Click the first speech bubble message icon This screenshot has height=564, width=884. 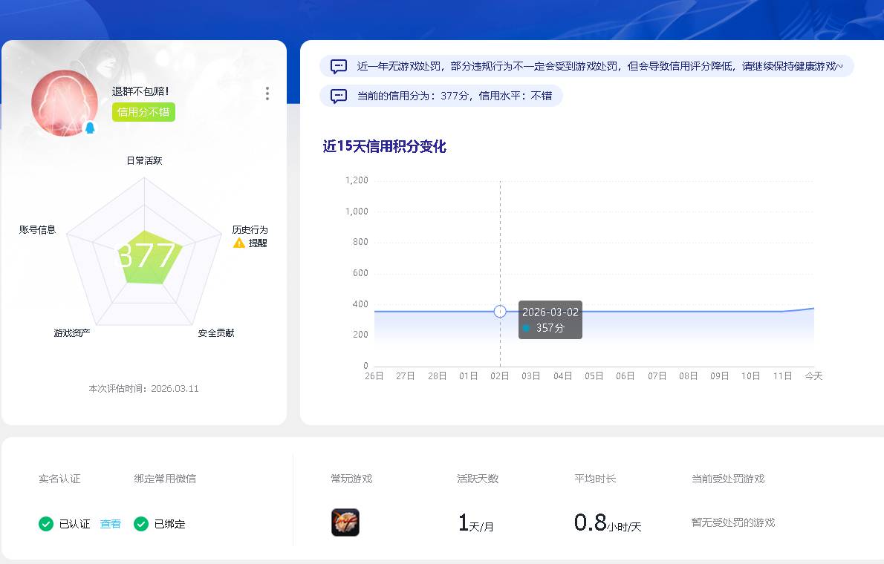click(x=339, y=66)
